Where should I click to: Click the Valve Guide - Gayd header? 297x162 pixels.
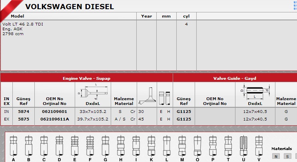click(x=235, y=78)
